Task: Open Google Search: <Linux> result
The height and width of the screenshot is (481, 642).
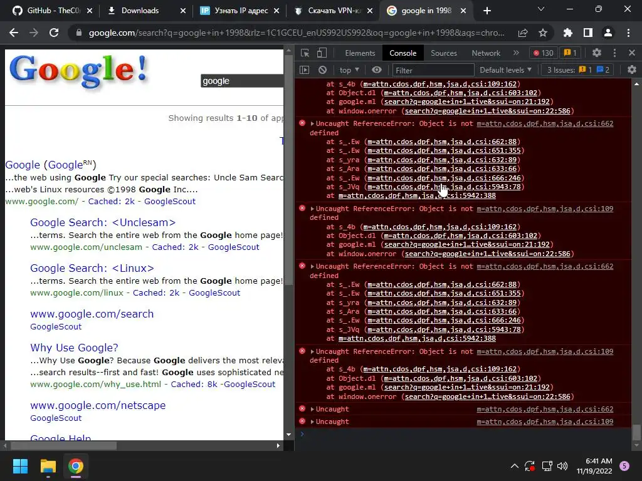Action: point(92,268)
